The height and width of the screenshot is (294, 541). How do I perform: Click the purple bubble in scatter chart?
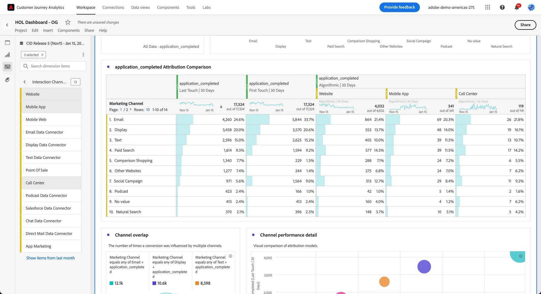(x=424, y=267)
